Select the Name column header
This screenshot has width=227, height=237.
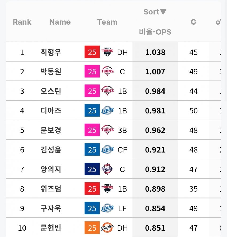(60, 22)
